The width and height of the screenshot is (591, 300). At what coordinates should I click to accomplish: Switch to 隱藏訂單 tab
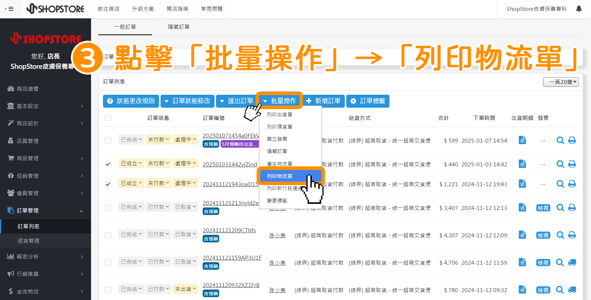(x=179, y=27)
